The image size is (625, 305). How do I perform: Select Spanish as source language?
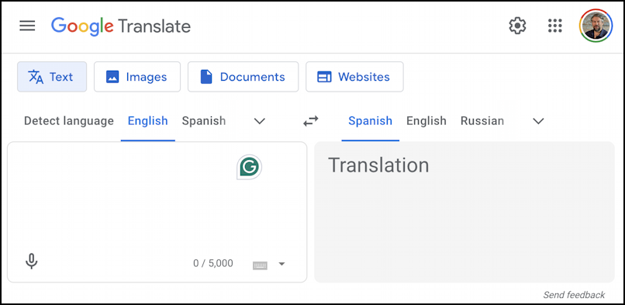[x=204, y=121]
